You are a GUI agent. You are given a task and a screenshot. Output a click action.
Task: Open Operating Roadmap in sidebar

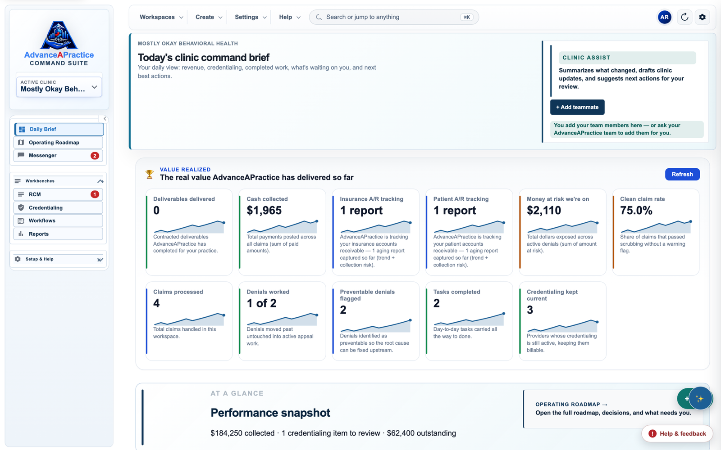pos(58,142)
